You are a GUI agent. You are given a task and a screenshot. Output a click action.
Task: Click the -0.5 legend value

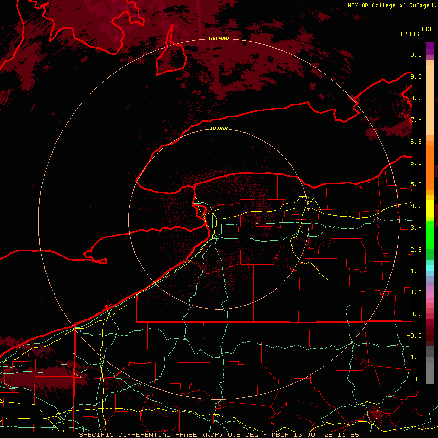[x=414, y=336]
